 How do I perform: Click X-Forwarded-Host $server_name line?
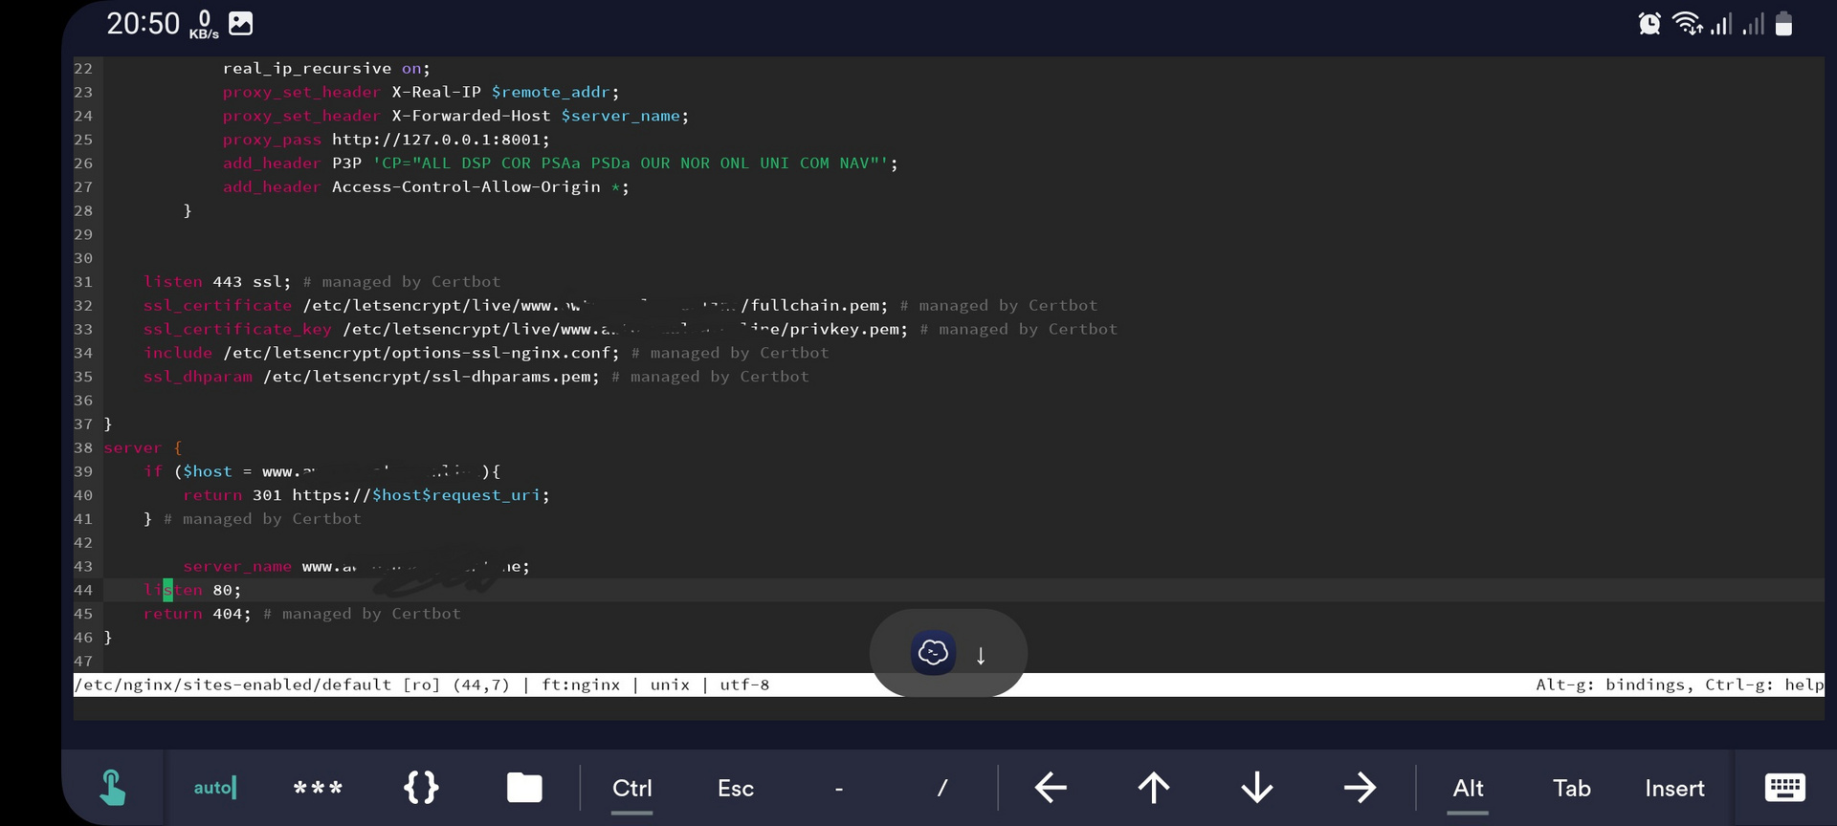point(455,116)
